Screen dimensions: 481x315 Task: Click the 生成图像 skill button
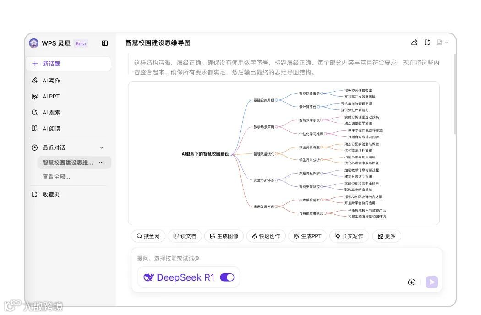(224, 236)
